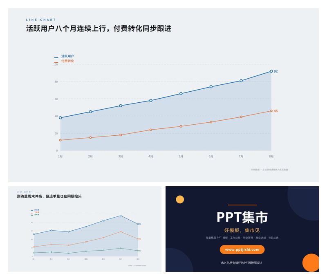Select the title 到访量周末冲高，但退单量也在同期抬头

click(x=49, y=196)
